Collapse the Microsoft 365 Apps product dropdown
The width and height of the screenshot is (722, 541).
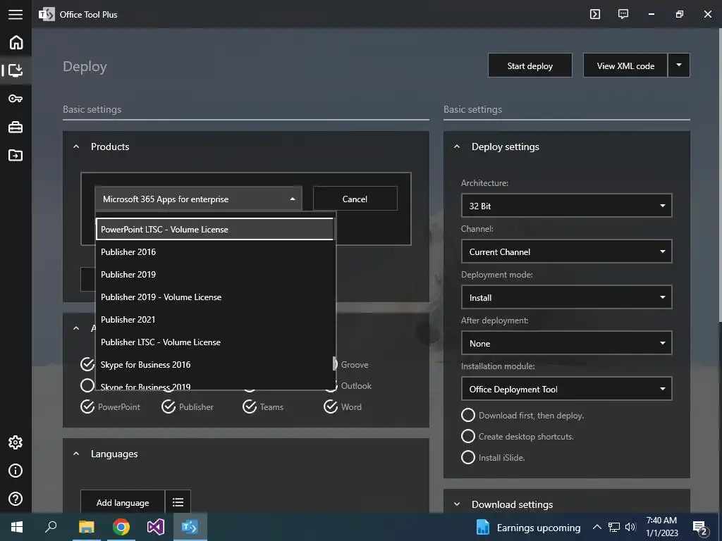click(198, 199)
